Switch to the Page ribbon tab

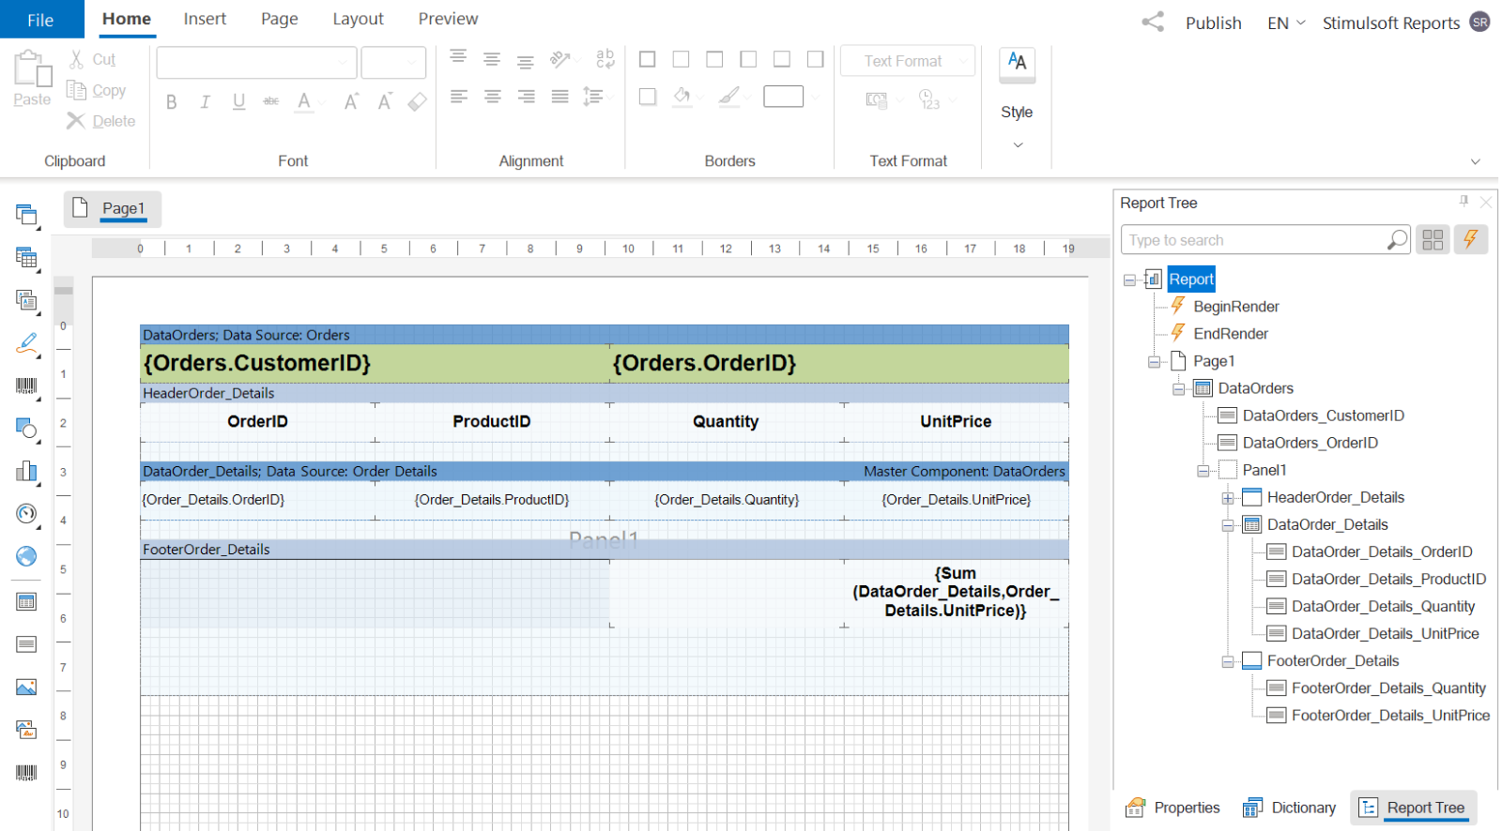[x=280, y=19]
